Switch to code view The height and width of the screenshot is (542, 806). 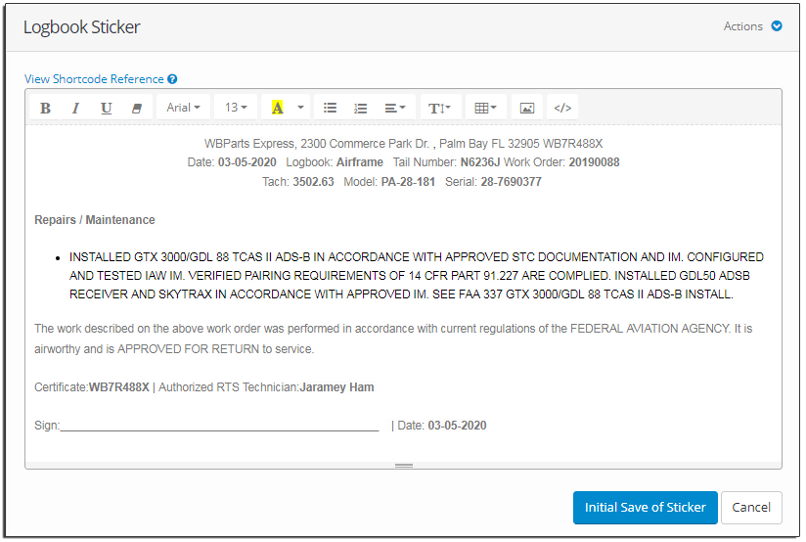(x=562, y=108)
